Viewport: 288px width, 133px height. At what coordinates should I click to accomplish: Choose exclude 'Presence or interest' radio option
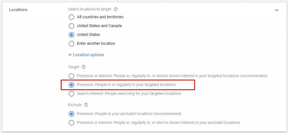pyautogui.click(x=71, y=123)
